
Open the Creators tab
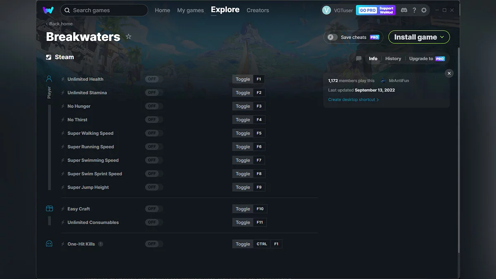click(x=258, y=10)
